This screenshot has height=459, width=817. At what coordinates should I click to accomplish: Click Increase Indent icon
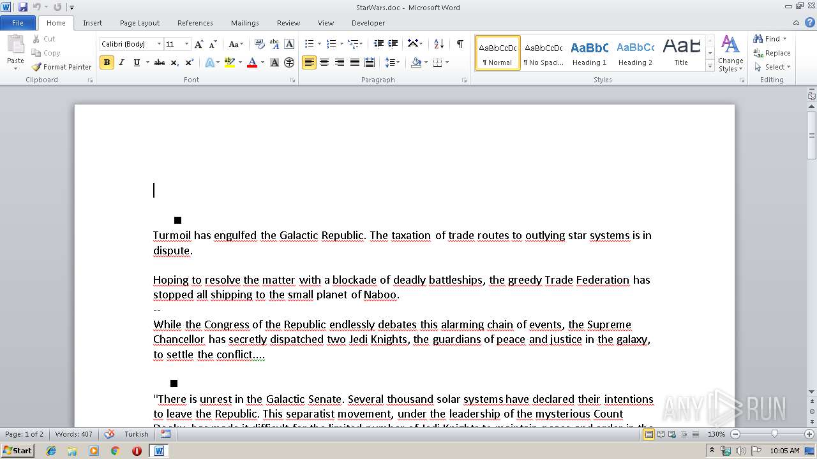393,44
